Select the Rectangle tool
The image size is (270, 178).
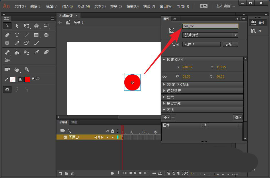[36, 35]
